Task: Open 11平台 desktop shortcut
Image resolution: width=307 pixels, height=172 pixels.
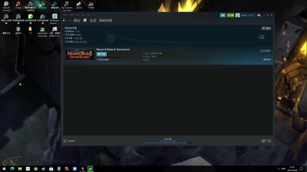Action: (91, 5)
